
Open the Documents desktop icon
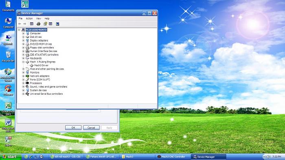8,6
